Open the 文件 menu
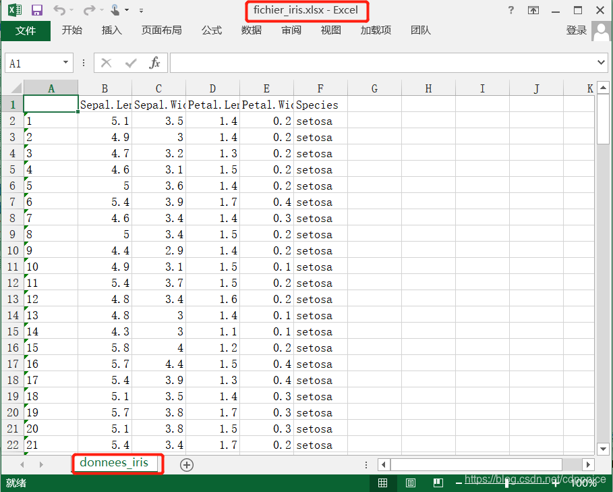 pos(26,30)
